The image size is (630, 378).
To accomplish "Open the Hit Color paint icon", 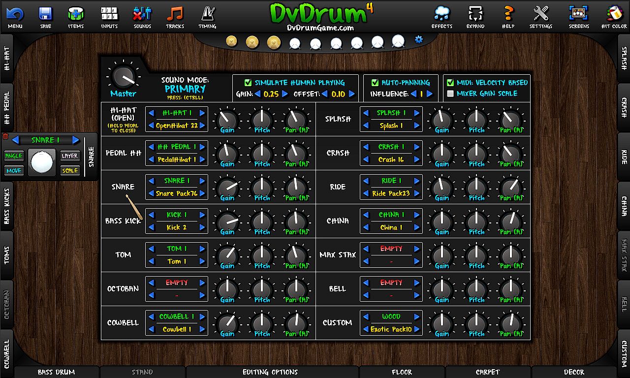I will tap(614, 13).
